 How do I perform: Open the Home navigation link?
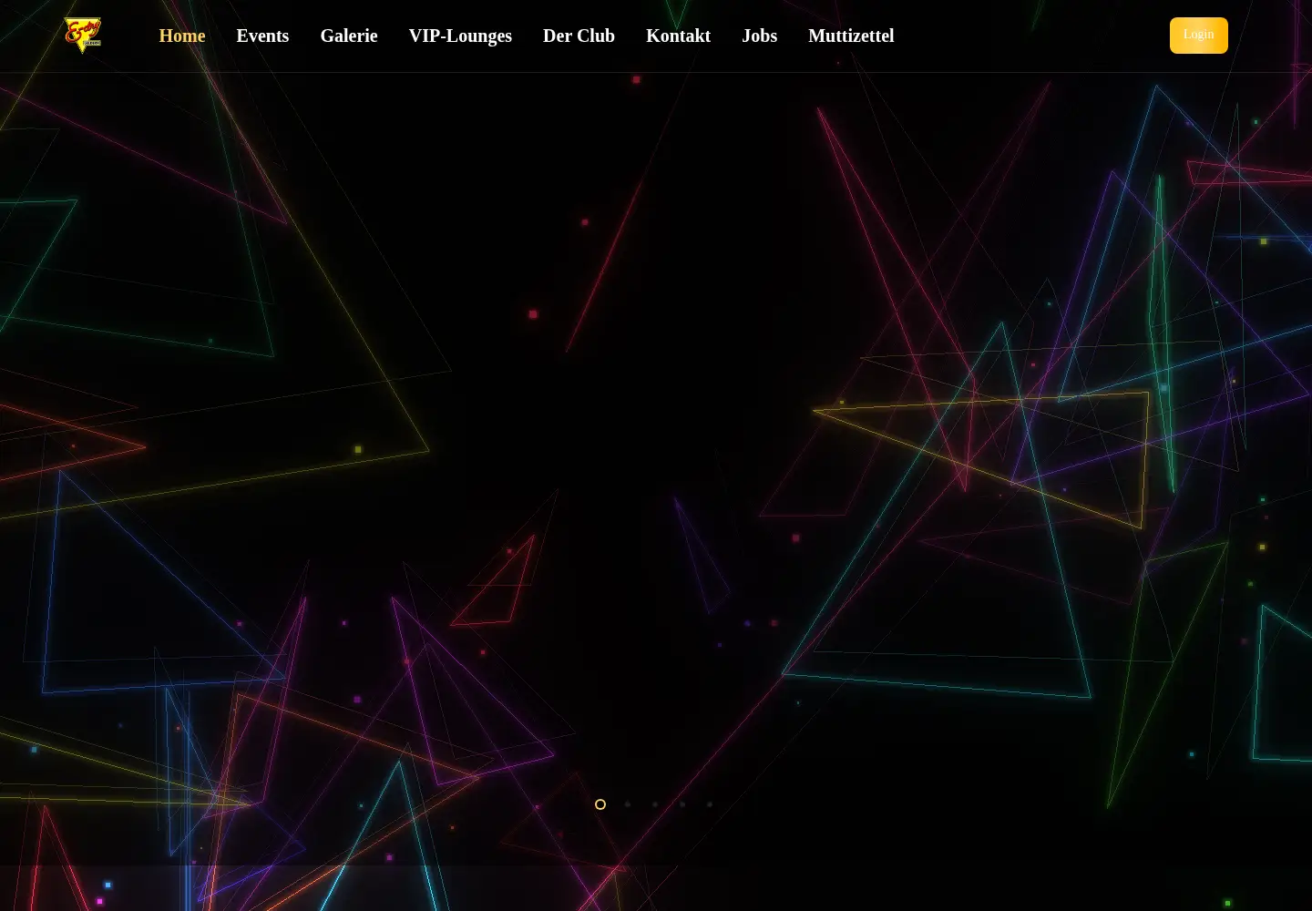pyautogui.click(x=182, y=36)
